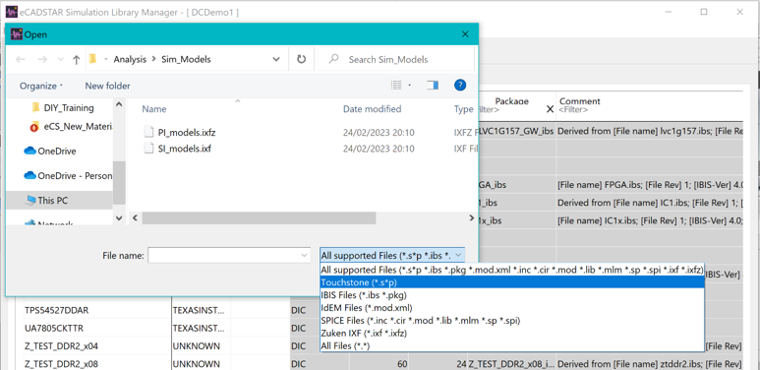
Task: Toggle the preview pane icon
Action: tap(433, 86)
